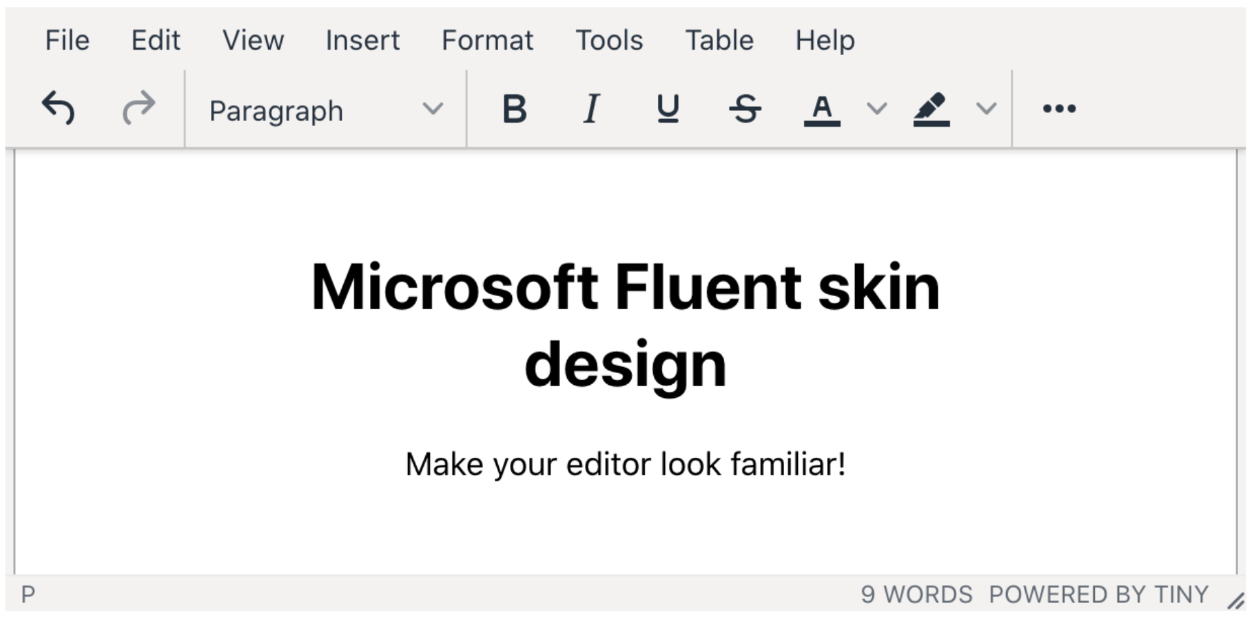Apply the text color icon

coord(822,109)
